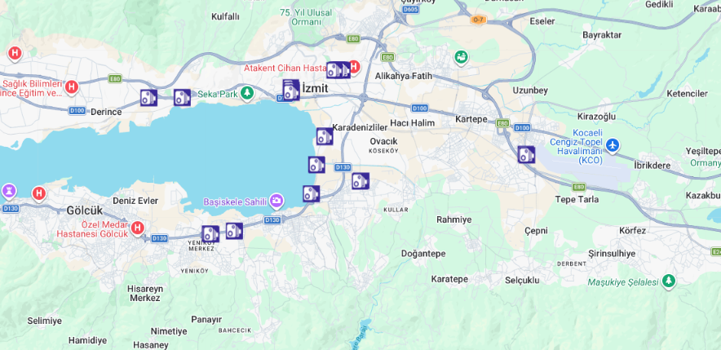
Task: Click the orange O-7 highway badge
Action: (478, 20)
